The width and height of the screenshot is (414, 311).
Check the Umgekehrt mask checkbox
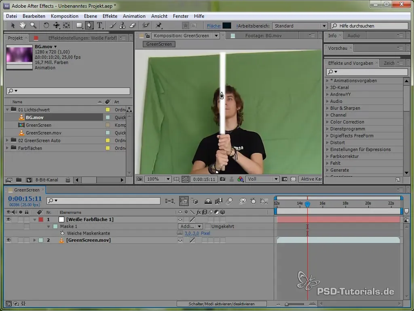(208, 226)
